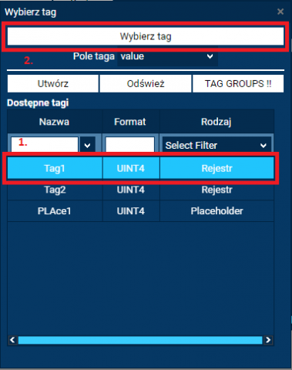The image size is (292, 370).
Task: Focus the Nazwa filter text field
Action: (x=45, y=144)
